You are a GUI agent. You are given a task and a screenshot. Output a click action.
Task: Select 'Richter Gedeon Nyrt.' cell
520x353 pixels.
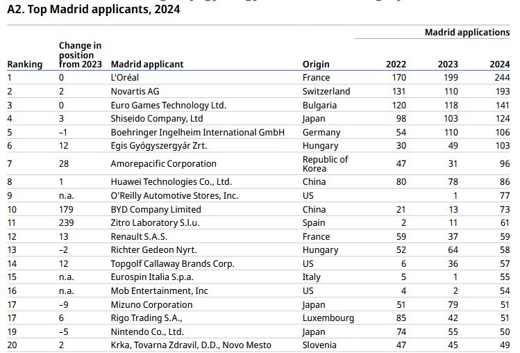(x=153, y=250)
